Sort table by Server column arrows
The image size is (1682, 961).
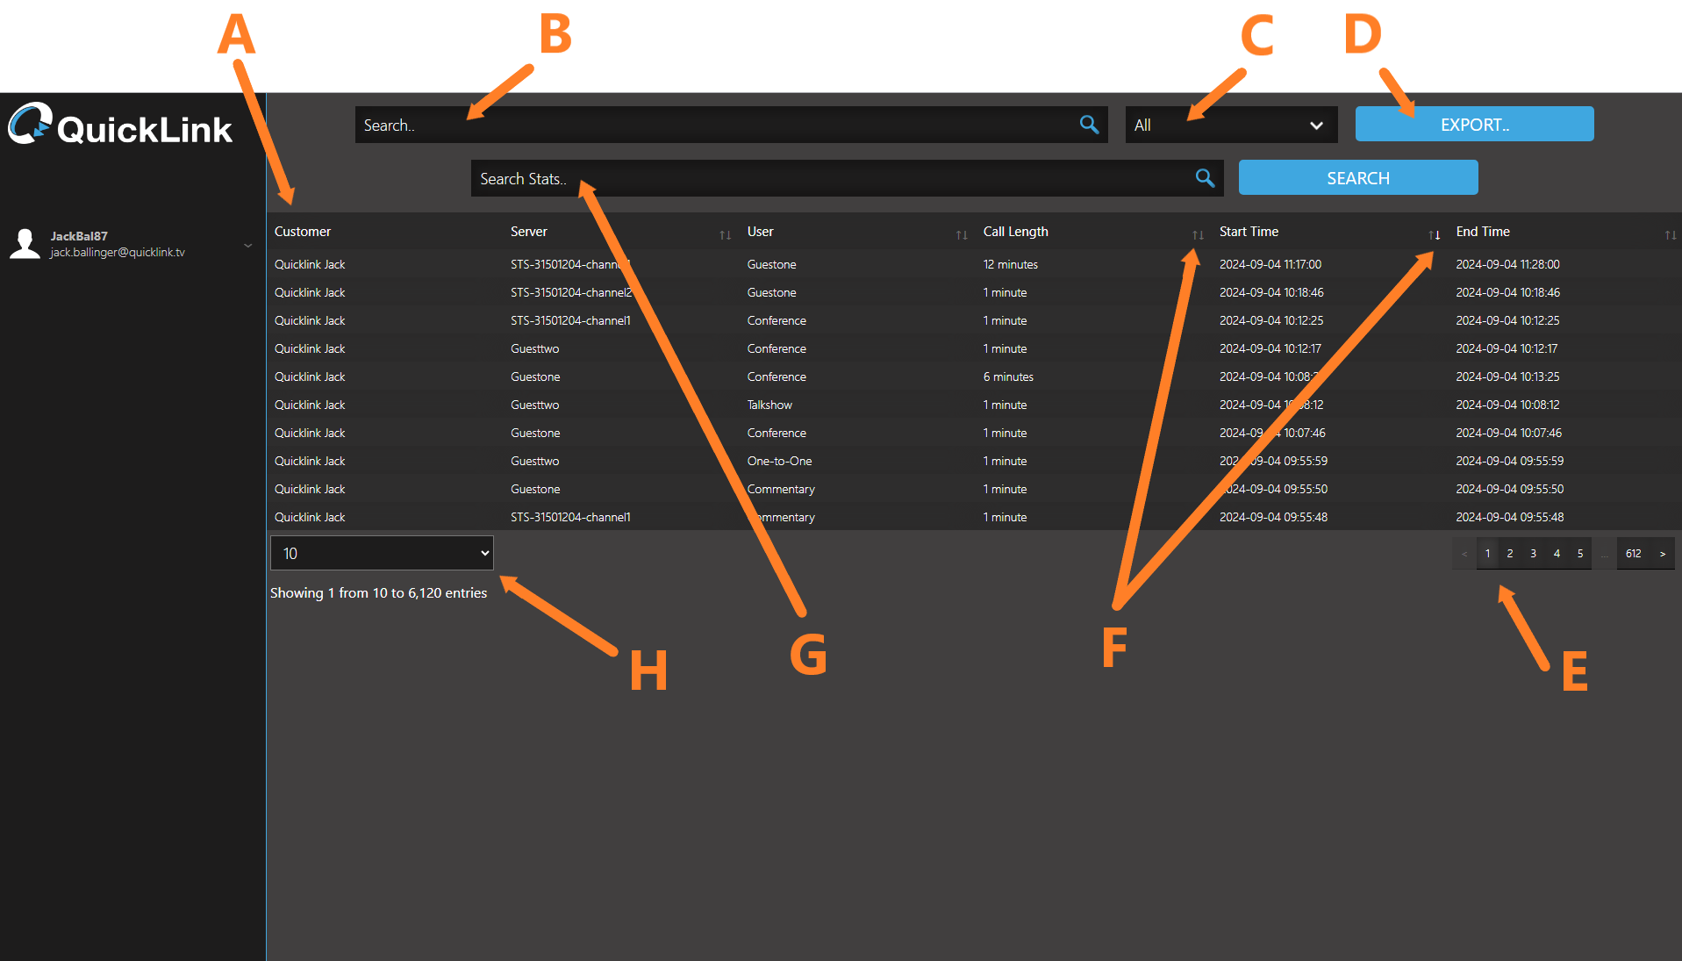pyautogui.click(x=725, y=234)
